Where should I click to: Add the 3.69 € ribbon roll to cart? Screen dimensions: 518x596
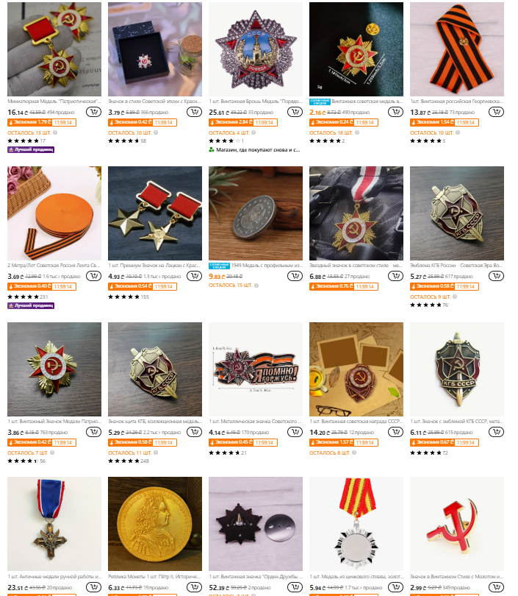(93, 276)
